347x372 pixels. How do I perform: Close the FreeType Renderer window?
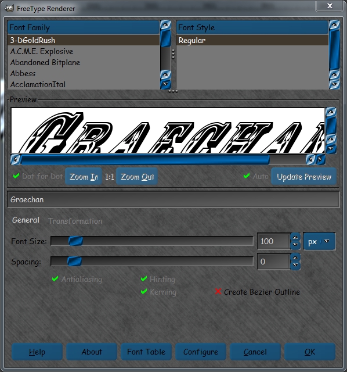click(330, 6)
